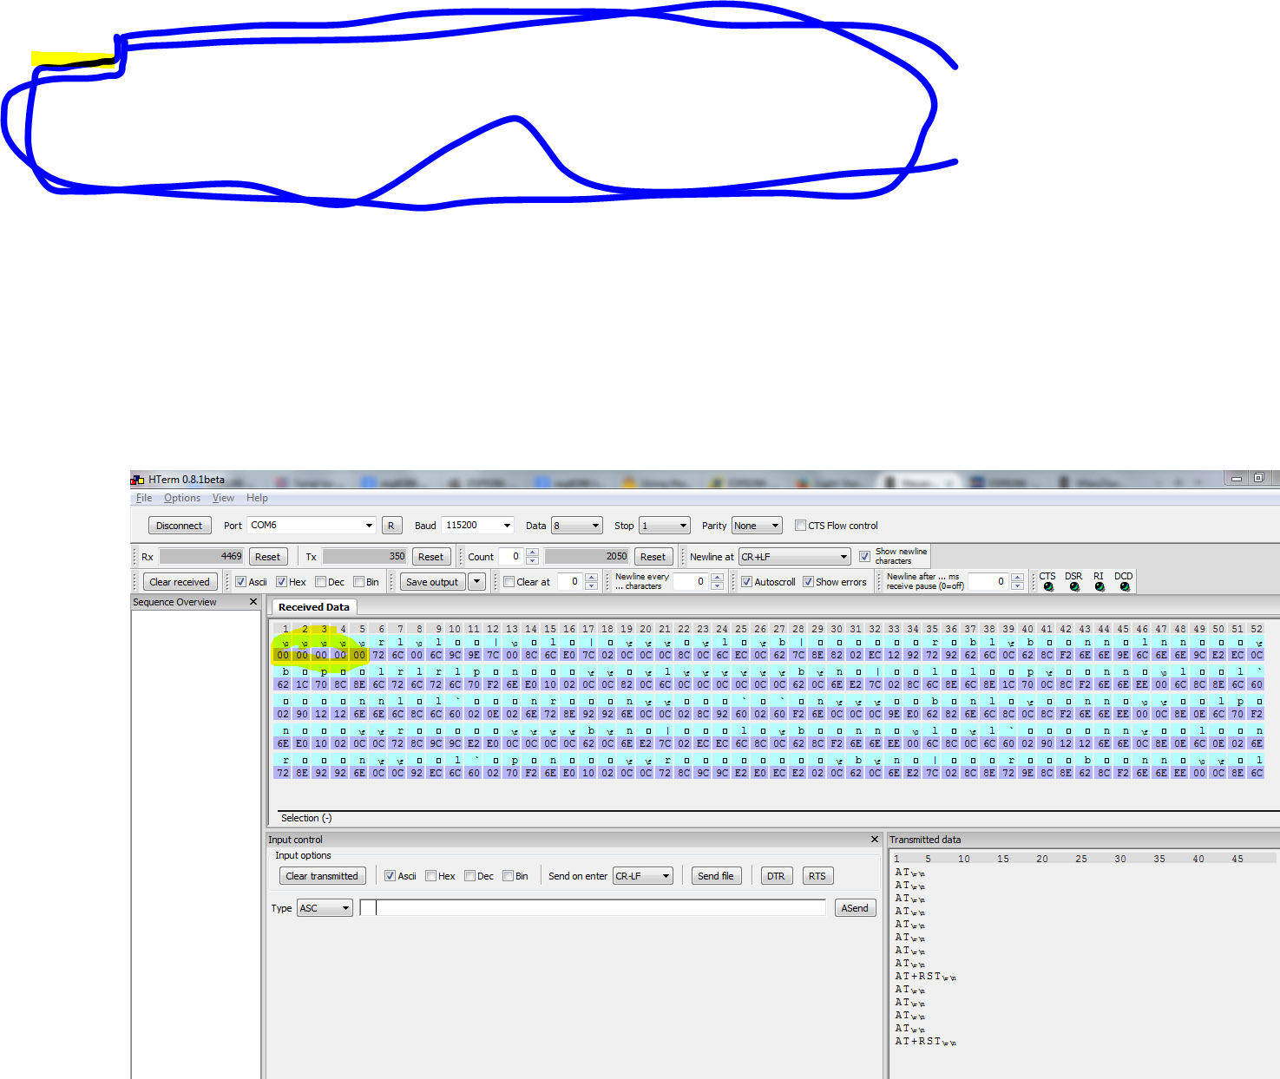Toggle Hex display for received data

(x=281, y=582)
